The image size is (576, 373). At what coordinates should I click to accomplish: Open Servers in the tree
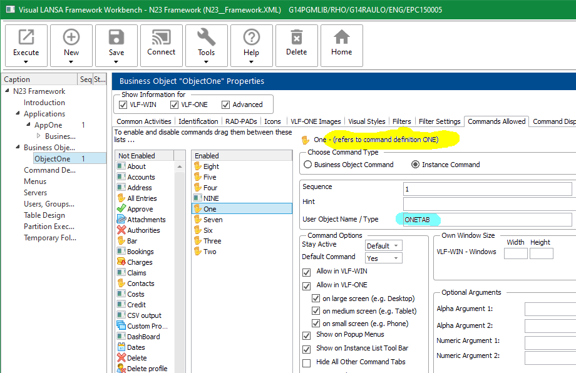point(35,193)
